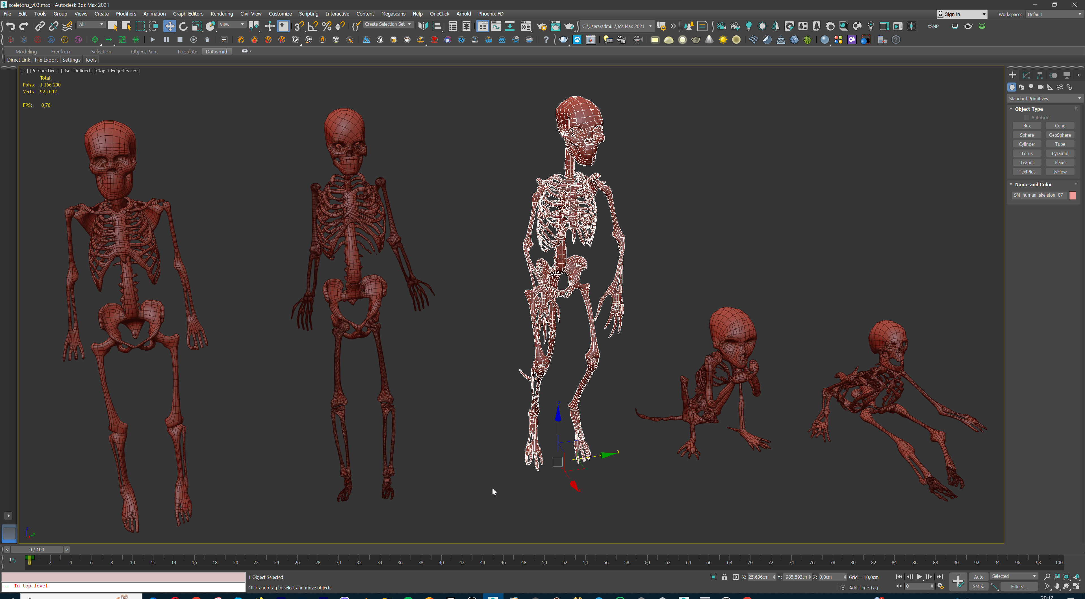This screenshot has width=1085, height=599.
Task: Open the Mirror tool
Action: click(x=423, y=26)
